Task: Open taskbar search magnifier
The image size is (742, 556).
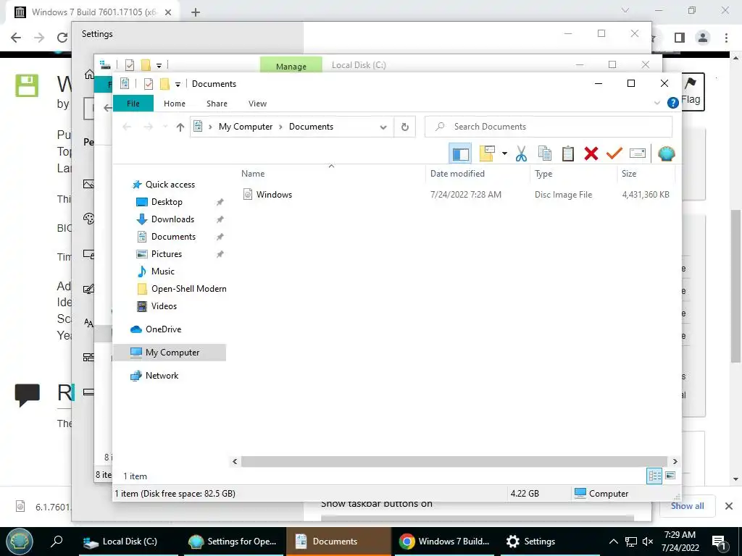Action: click(x=57, y=542)
